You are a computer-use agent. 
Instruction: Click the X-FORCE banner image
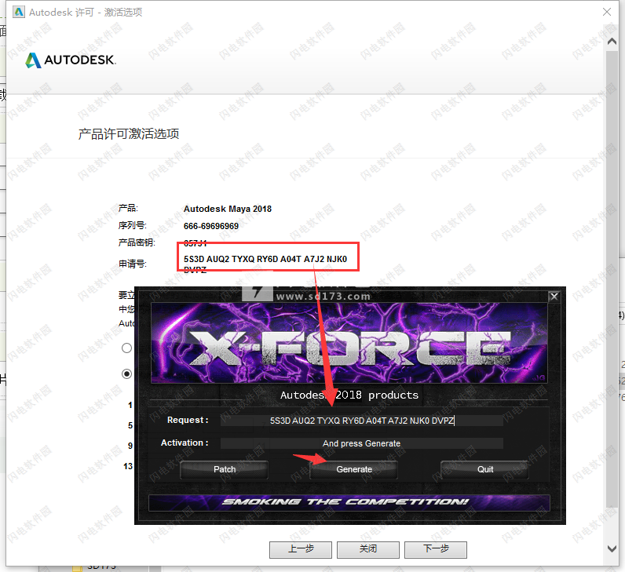349,343
